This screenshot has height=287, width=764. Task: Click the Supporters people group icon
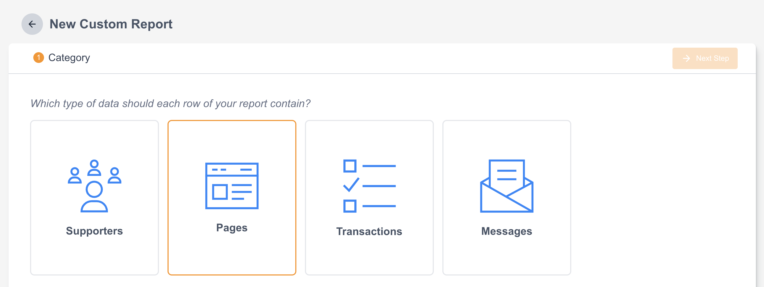click(x=94, y=186)
